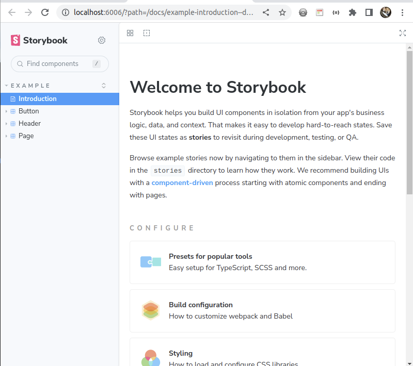Open the gear-shaped browser extension
This screenshot has width=413, height=366.
coord(303,12)
